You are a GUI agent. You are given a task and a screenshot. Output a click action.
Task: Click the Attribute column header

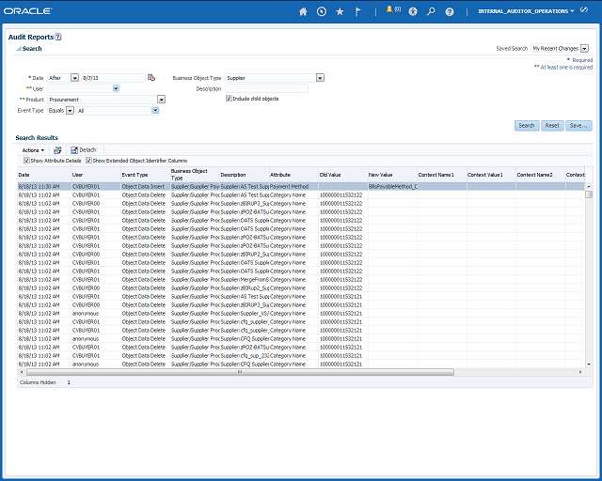click(293, 175)
